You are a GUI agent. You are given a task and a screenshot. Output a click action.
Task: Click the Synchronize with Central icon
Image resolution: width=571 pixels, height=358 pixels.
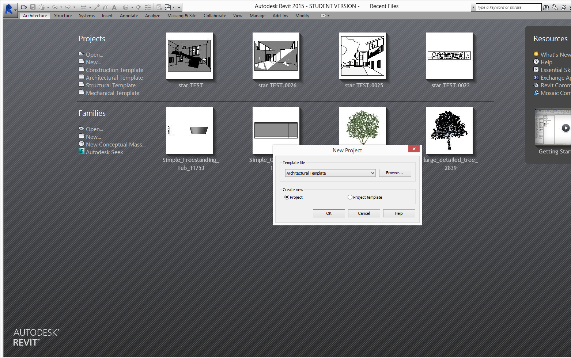(42, 7)
